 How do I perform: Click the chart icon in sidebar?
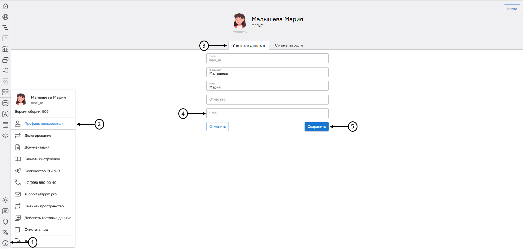click(5, 49)
